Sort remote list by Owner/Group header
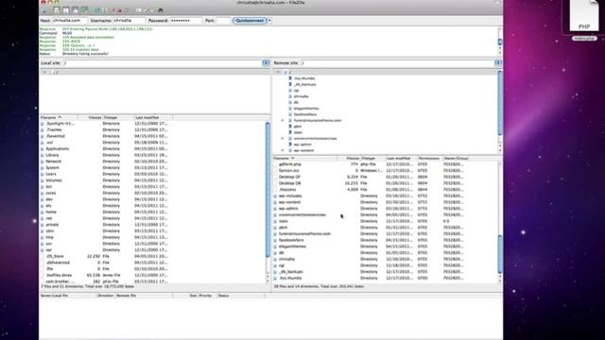This screenshot has width=605, height=340. point(456,159)
